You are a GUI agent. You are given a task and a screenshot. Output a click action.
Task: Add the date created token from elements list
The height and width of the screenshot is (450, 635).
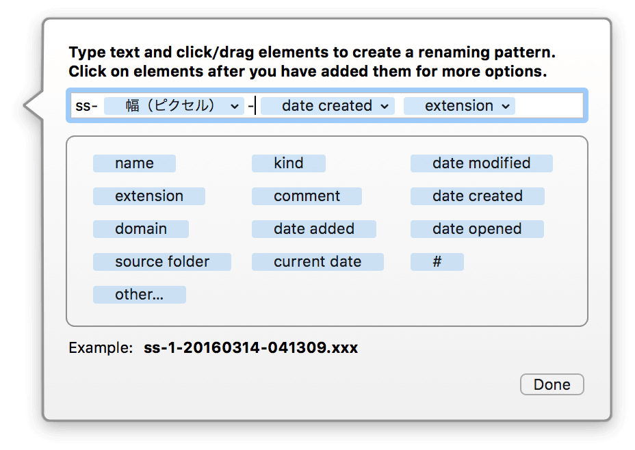tap(478, 196)
